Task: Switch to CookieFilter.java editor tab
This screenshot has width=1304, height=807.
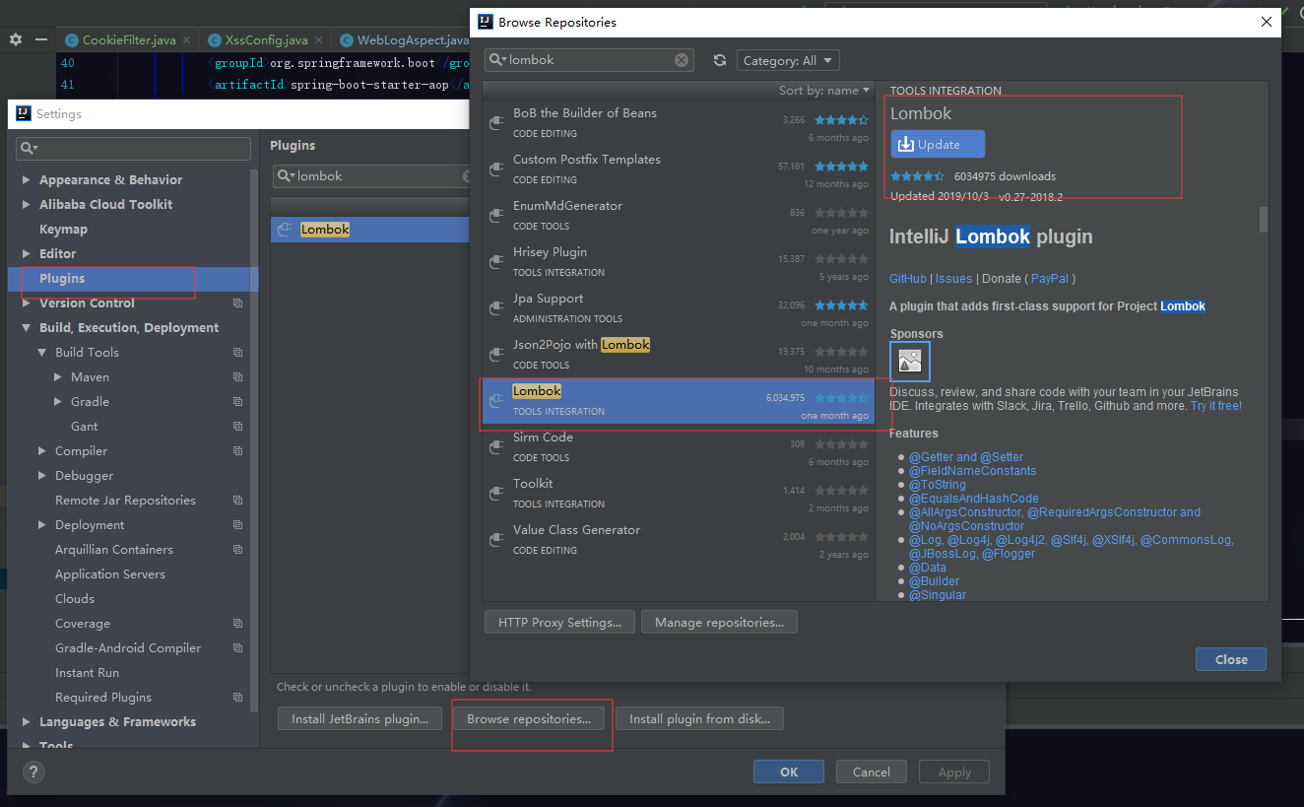Action: point(128,40)
